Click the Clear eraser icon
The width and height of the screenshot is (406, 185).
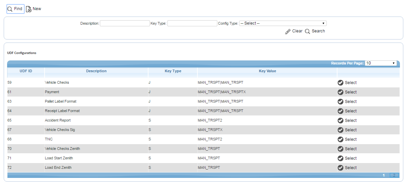288,31
